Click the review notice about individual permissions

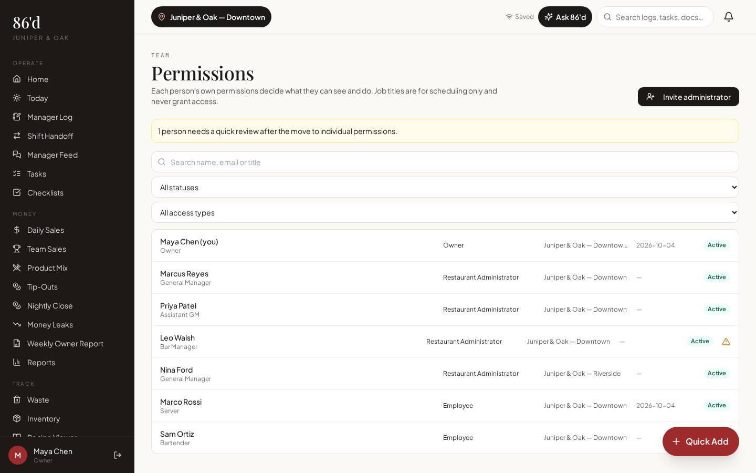445,131
